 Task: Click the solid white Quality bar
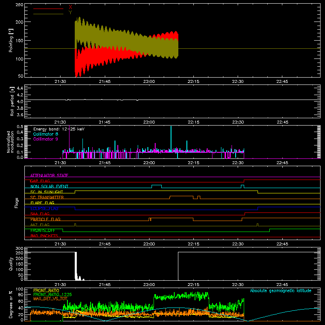point(76,265)
